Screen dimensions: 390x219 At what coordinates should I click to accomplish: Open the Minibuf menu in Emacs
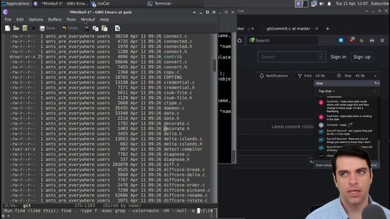click(x=88, y=19)
